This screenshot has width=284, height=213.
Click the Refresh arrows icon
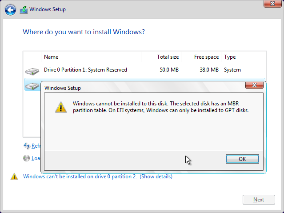(x=27, y=145)
